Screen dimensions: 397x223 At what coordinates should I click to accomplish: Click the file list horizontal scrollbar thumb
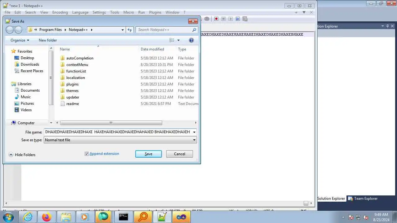[111, 123]
